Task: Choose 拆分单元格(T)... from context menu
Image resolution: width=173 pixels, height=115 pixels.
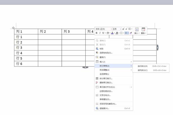Action: pyautogui.click(x=114, y=79)
